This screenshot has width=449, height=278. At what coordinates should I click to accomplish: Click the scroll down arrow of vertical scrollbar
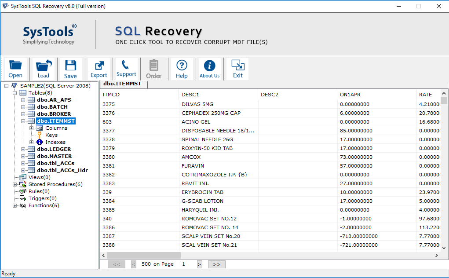tap(444, 248)
